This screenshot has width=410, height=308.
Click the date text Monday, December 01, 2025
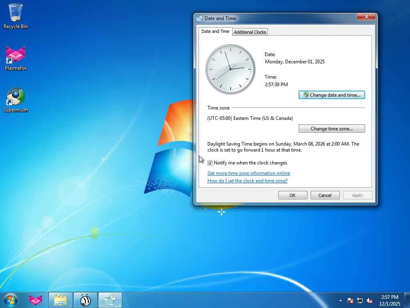point(295,61)
